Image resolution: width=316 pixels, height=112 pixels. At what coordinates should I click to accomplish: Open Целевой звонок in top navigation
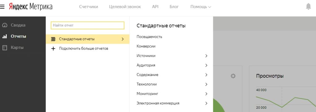click(x=125, y=7)
